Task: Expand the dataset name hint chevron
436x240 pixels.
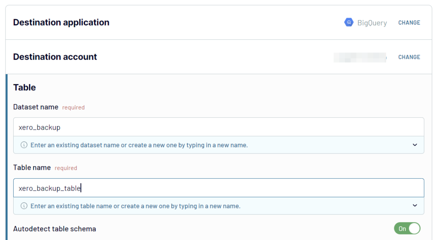Action: click(x=415, y=145)
